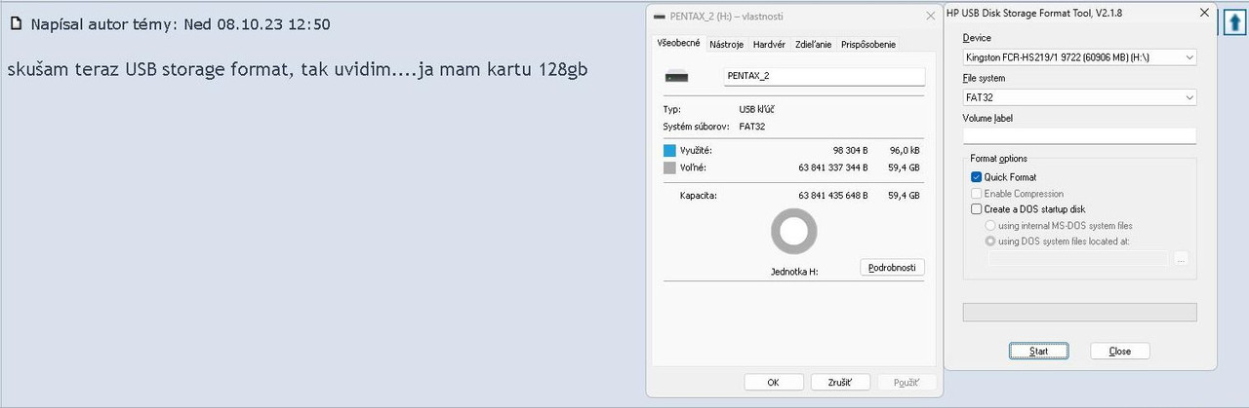Screen dimensions: 1249x408
Task: Click the document icon before the post header
Action: point(16,24)
